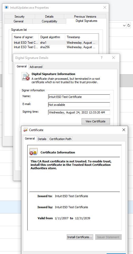Open the Details tab in Certificate window
The image size is (133, 254).
42,139
